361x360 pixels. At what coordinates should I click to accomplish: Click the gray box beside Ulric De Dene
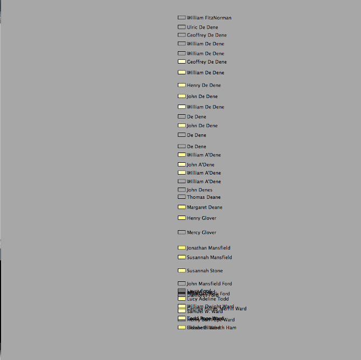pos(182,27)
